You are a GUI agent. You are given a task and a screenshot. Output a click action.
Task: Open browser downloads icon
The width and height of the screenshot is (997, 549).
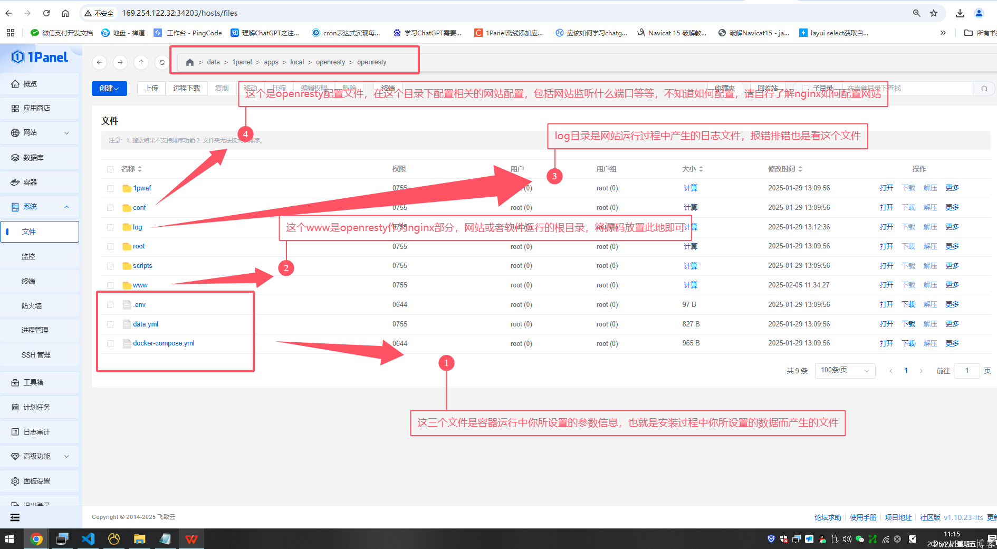point(960,13)
